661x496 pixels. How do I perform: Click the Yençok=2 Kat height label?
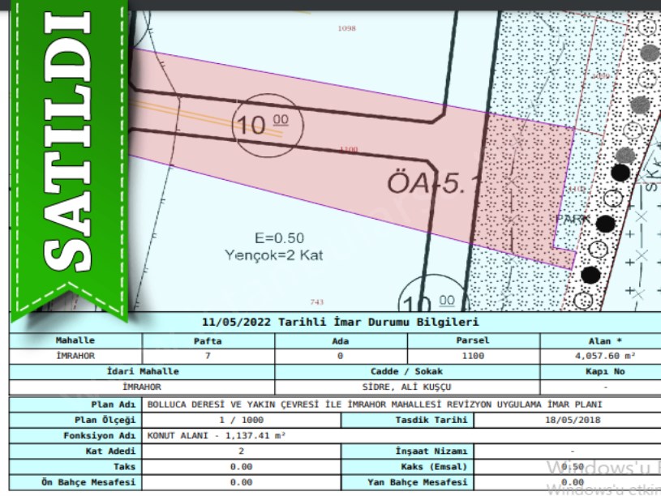coord(274,254)
